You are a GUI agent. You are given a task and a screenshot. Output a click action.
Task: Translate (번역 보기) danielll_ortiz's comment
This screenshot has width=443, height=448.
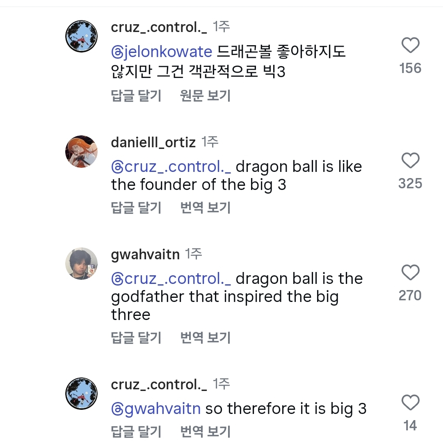(x=206, y=208)
